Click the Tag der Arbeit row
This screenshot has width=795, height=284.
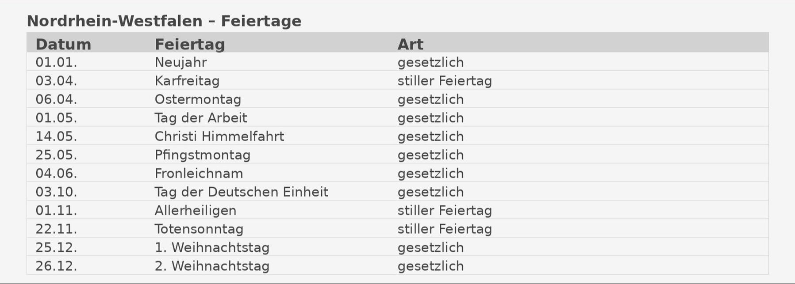(397, 117)
